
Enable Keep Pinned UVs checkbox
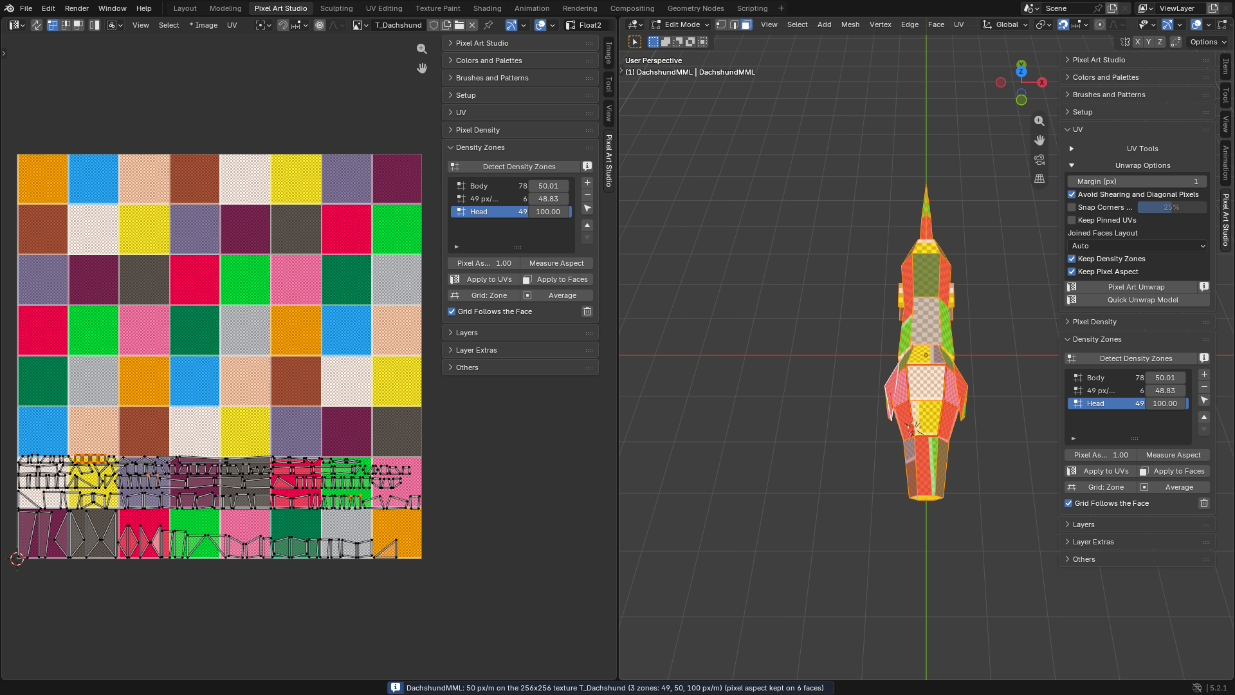click(x=1072, y=220)
